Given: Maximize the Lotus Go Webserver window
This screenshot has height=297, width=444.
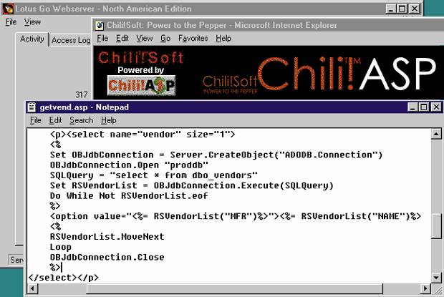Looking at the screenshot, I should 402,9.
